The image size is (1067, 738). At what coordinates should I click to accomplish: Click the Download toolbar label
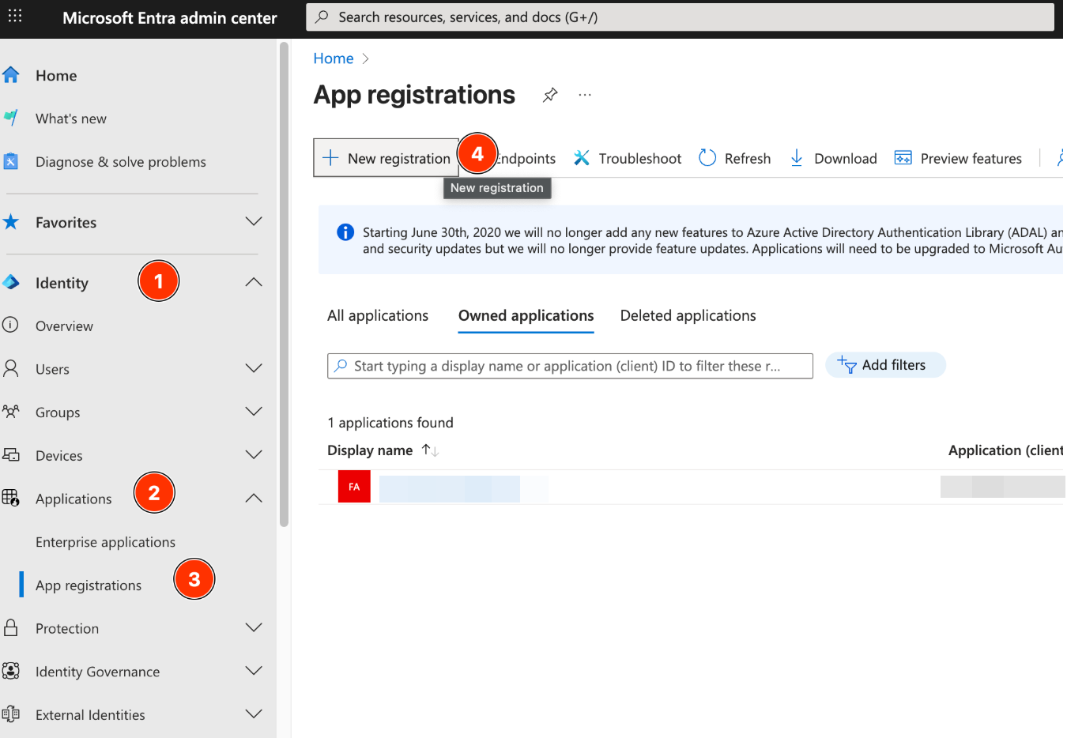coord(845,159)
